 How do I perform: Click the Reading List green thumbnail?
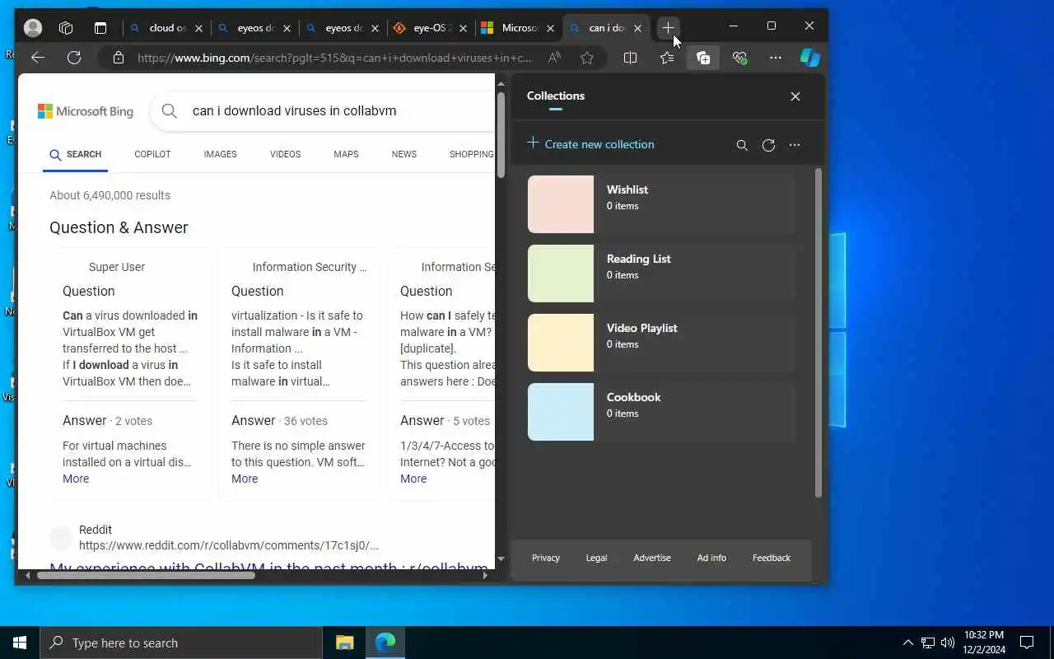pos(561,273)
